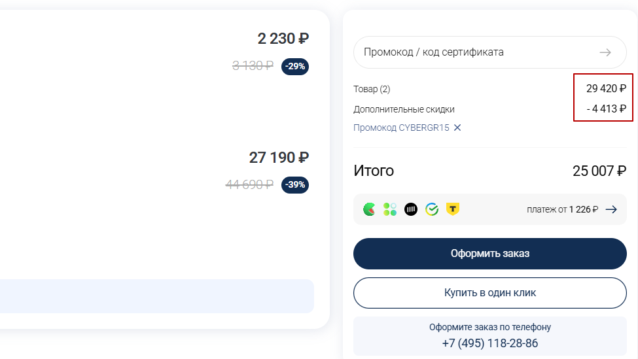Viewport: 638px width, 359px height.
Task: Click the 2 230 ₽ item price
Action: pyautogui.click(x=283, y=39)
